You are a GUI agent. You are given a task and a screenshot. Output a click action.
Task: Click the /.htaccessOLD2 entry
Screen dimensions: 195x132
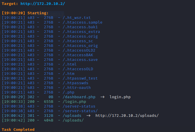coord(78,50)
